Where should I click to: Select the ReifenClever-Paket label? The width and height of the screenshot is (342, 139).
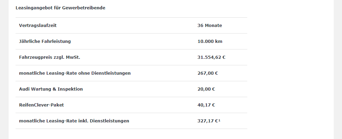click(41, 105)
